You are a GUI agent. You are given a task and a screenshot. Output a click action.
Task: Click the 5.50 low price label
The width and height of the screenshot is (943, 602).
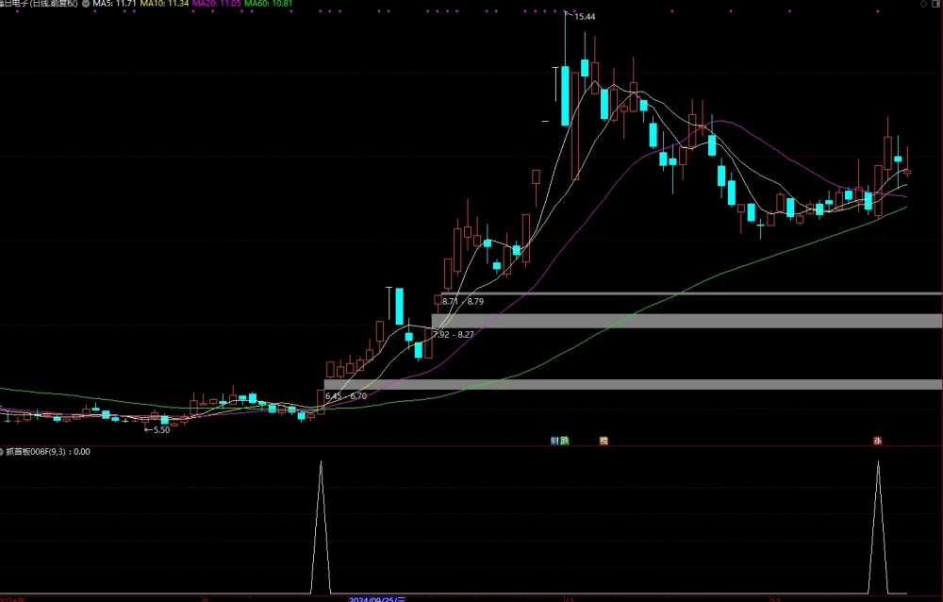tap(161, 430)
